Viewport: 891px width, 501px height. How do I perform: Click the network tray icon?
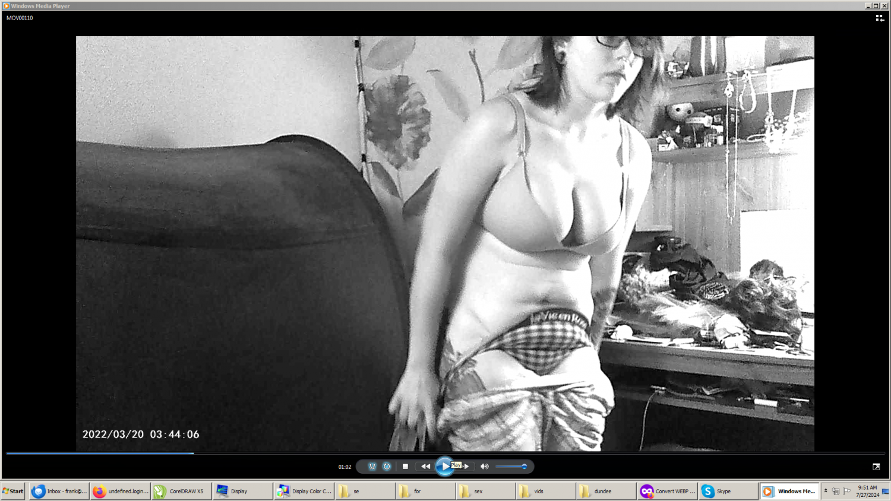(x=836, y=492)
